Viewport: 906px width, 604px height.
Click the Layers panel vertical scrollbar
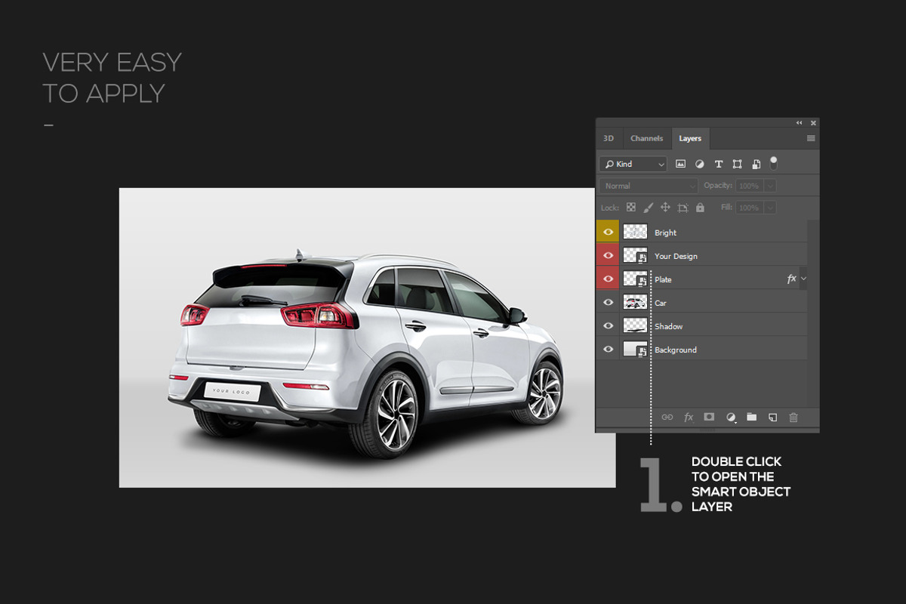click(x=813, y=313)
